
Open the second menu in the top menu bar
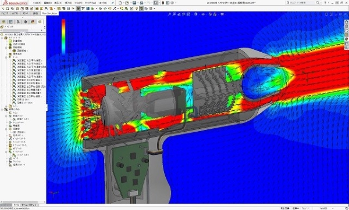pyautogui.click(x=48, y=3)
